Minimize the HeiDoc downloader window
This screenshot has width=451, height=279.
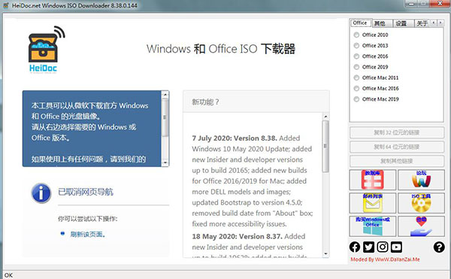(x=412, y=4)
